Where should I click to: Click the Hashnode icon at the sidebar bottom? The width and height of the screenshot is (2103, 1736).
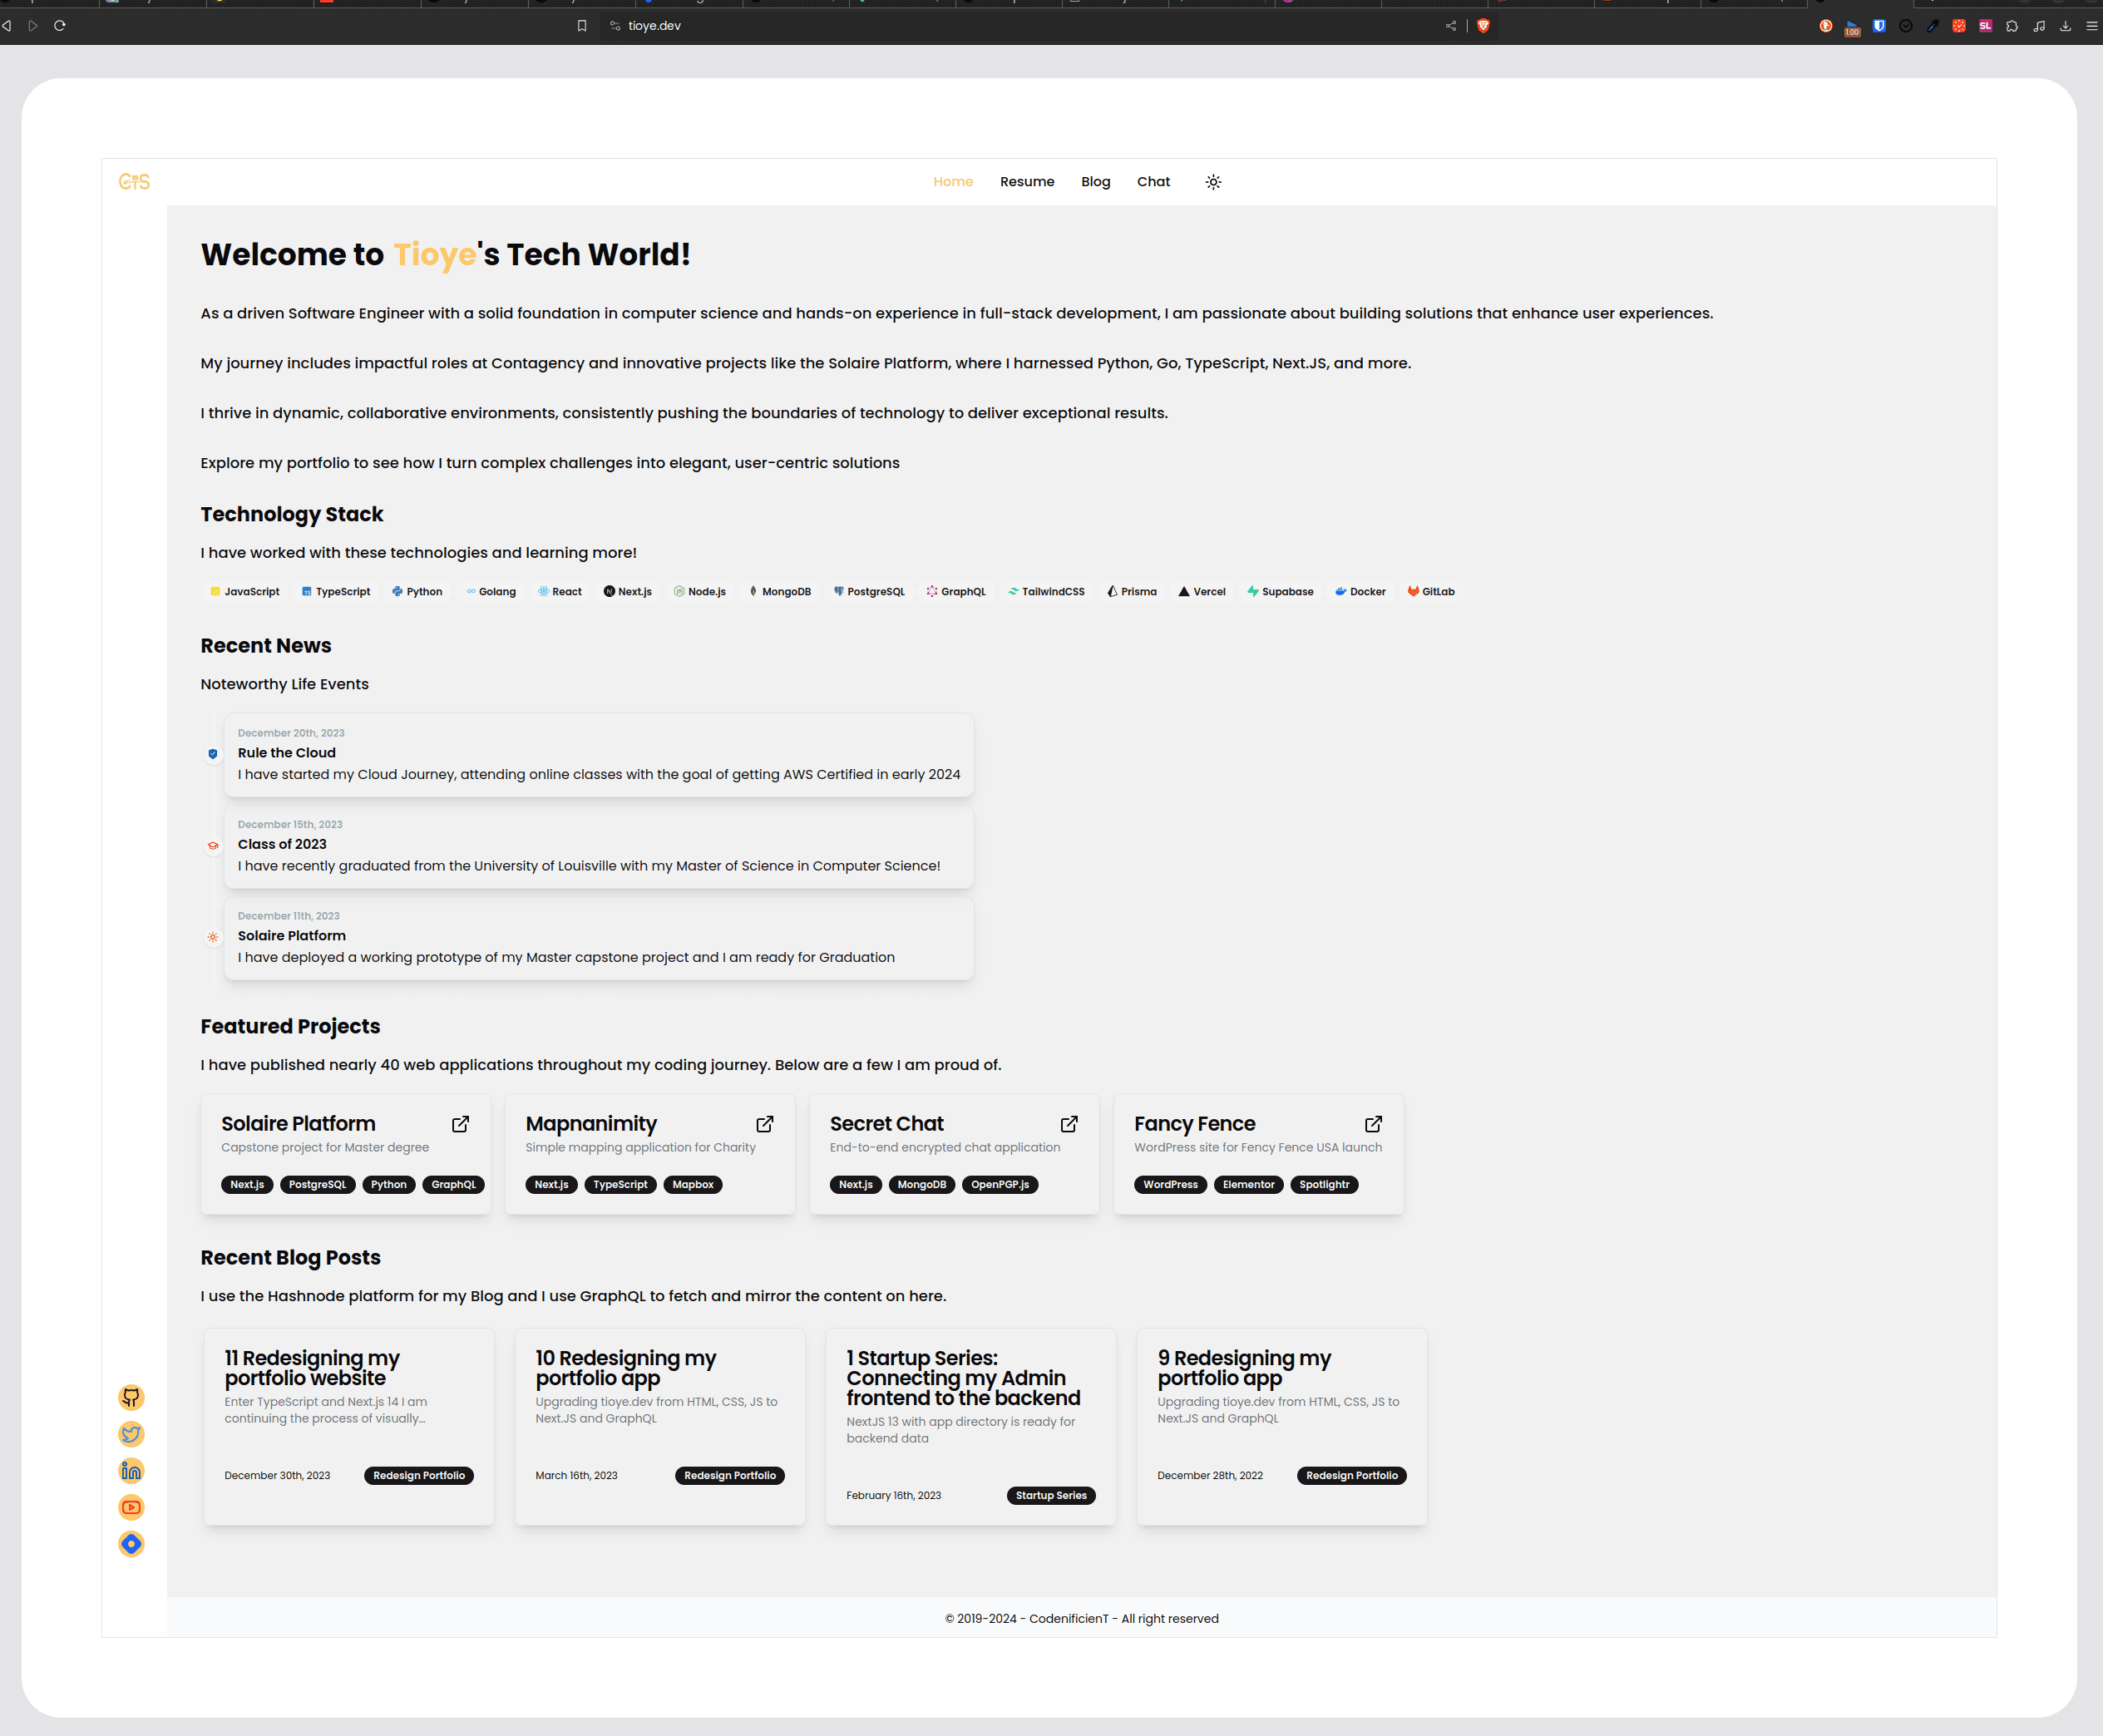pos(131,1544)
